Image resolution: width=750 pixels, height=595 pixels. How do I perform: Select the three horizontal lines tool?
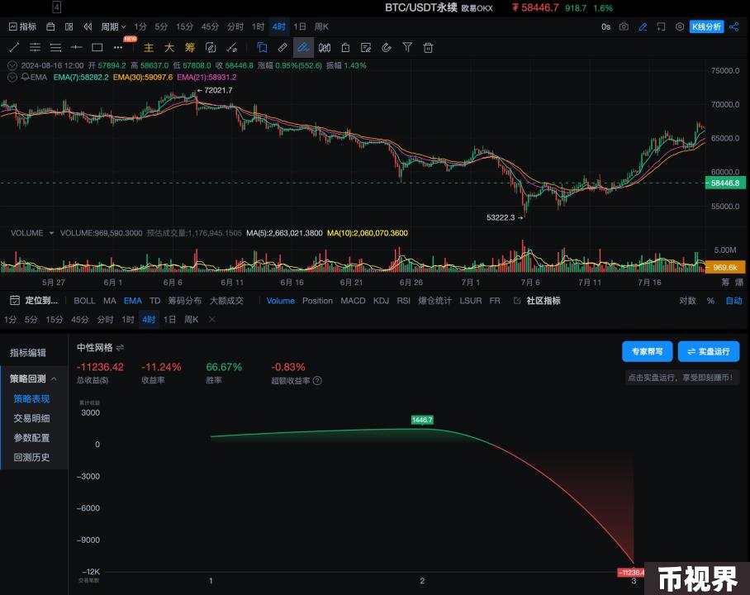point(55,47)
